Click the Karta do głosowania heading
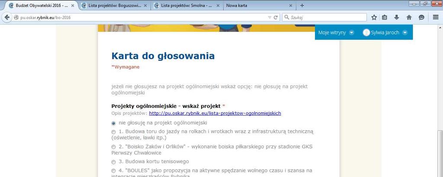 [x=163, y=56]
